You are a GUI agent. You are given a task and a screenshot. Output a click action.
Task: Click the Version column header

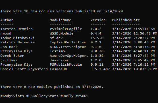(98, 20)
